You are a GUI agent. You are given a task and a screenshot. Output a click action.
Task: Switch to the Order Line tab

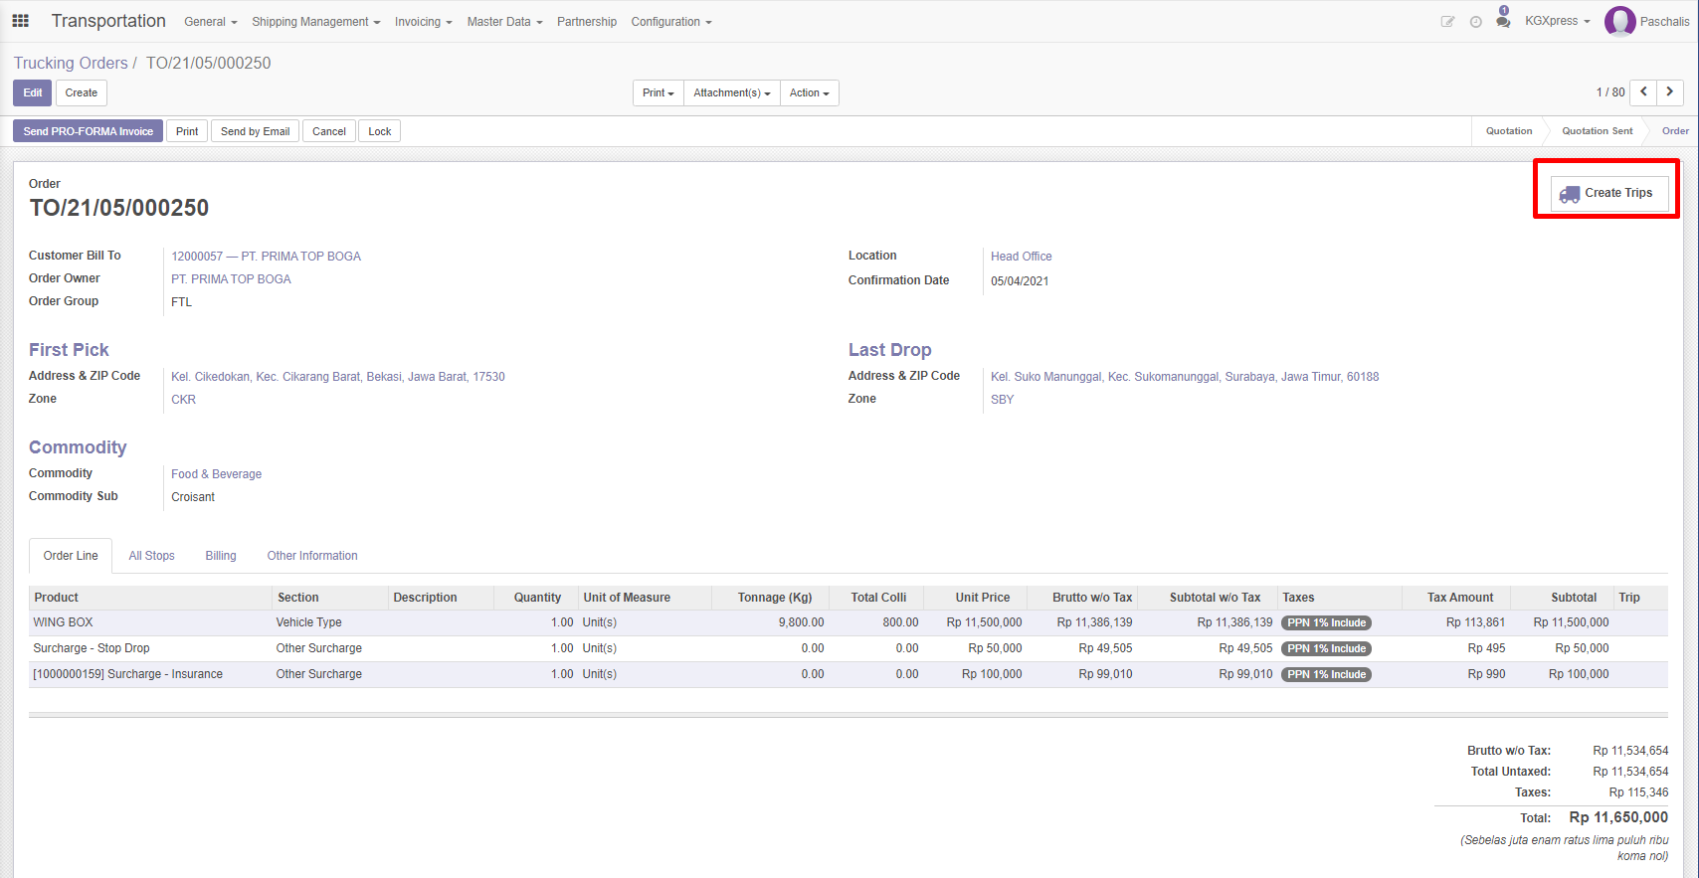(x=71, y=556)
